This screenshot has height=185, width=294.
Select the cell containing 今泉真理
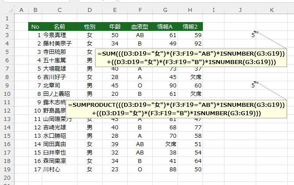[60, 35]
